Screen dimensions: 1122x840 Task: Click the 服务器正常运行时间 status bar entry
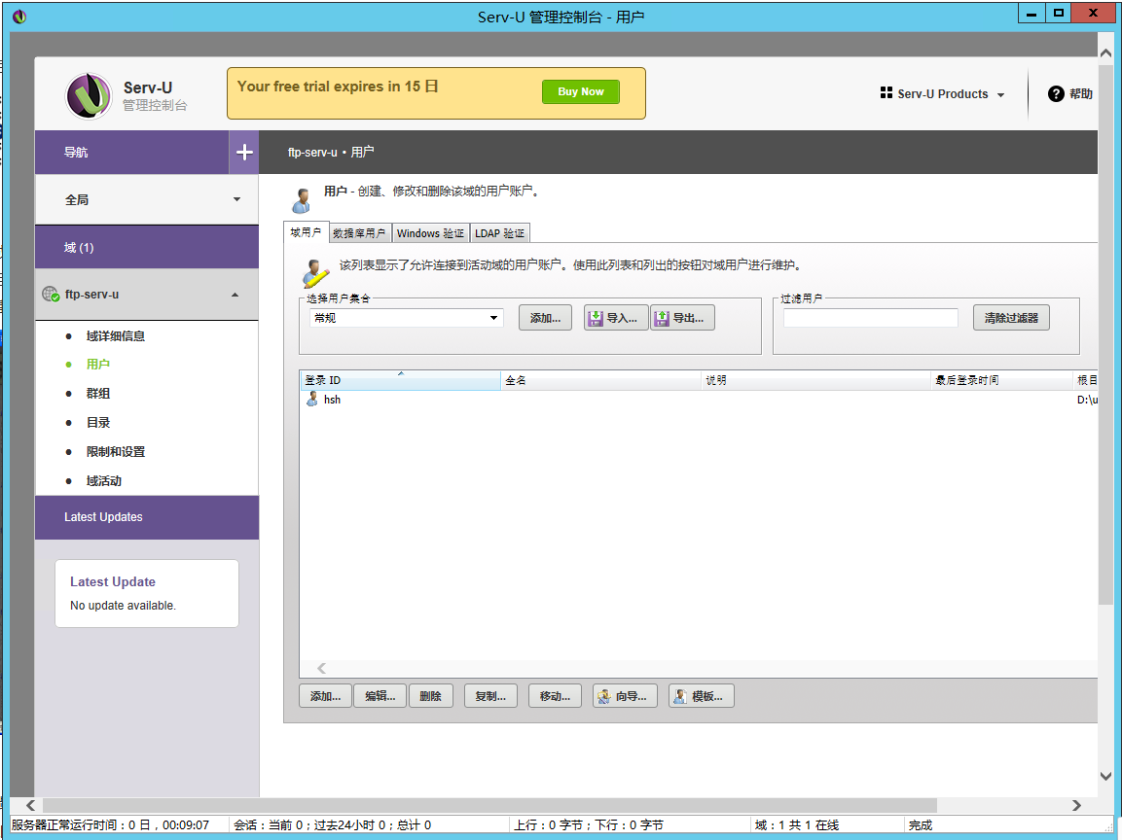[110, 825]
